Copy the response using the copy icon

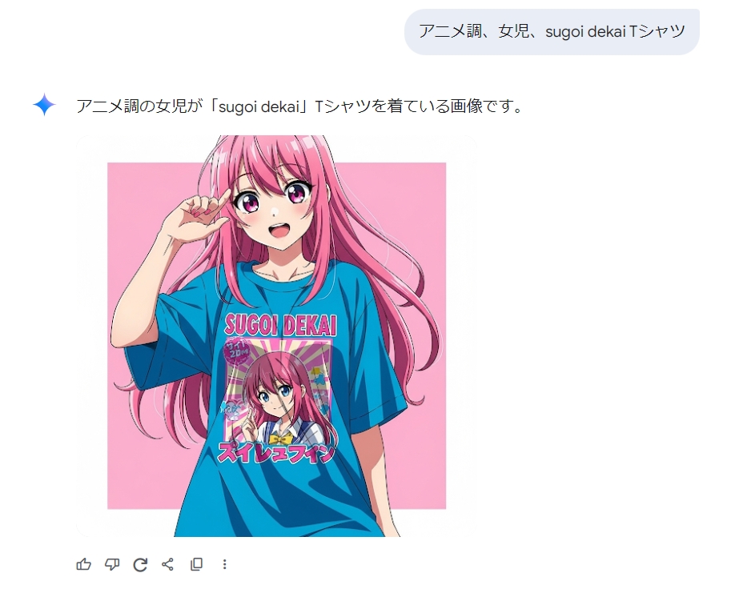tap(196, 564)
